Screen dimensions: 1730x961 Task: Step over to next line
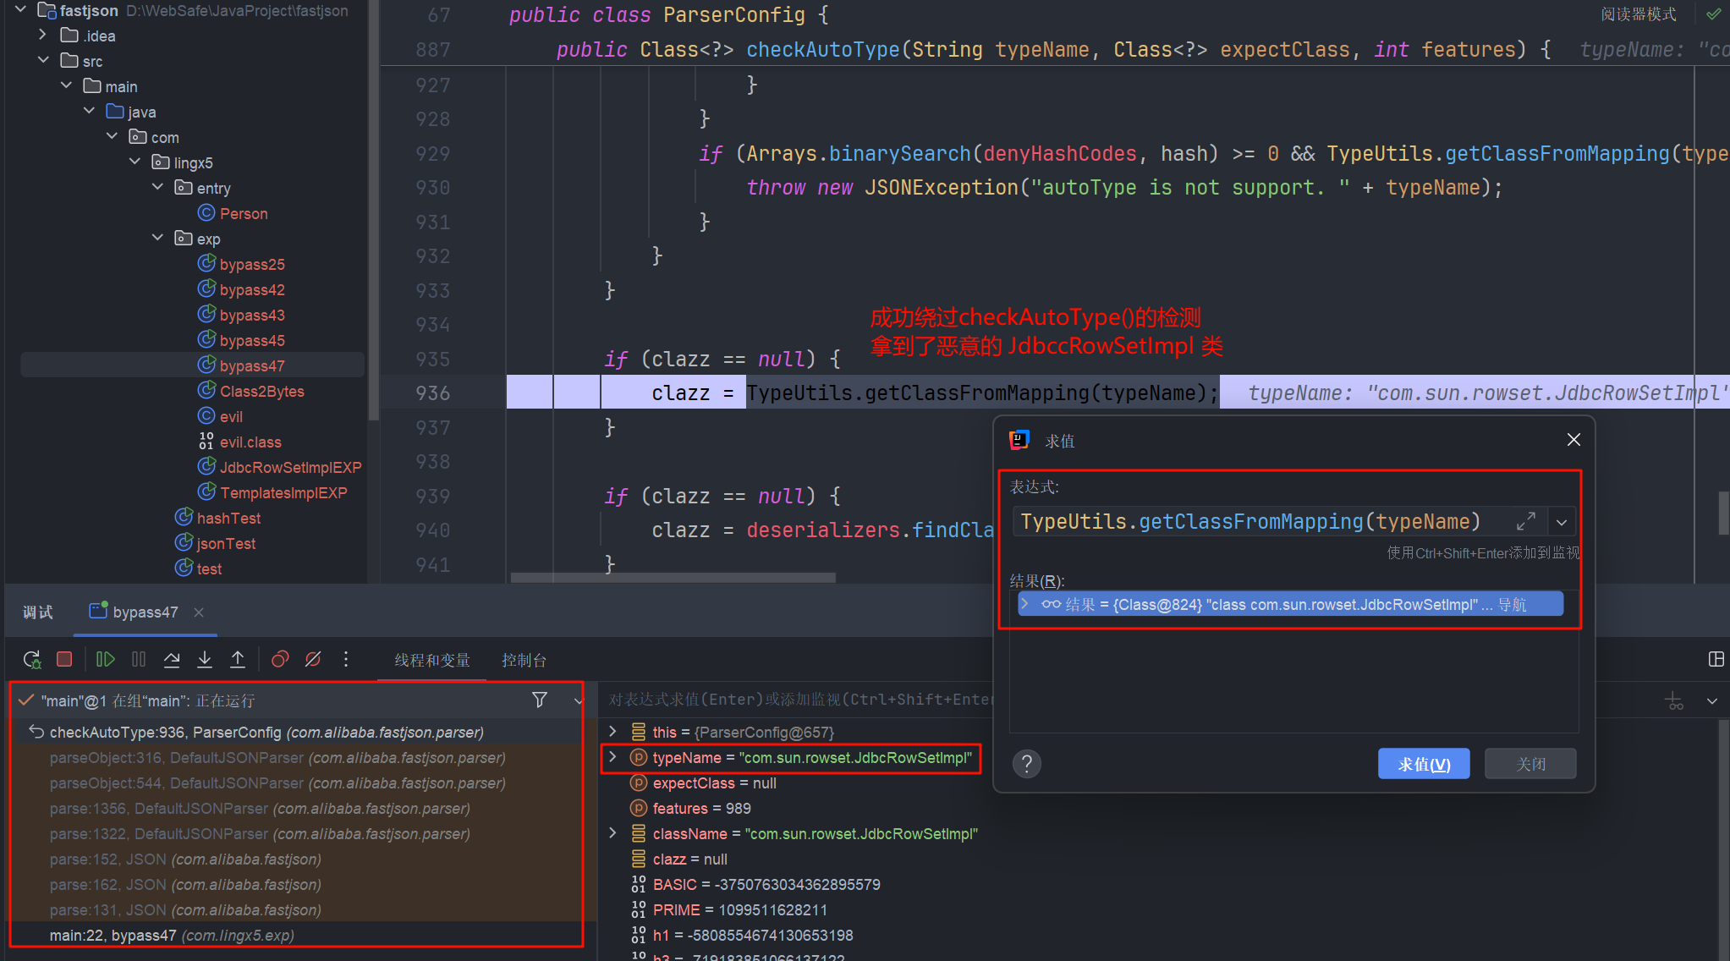[172, 659]
